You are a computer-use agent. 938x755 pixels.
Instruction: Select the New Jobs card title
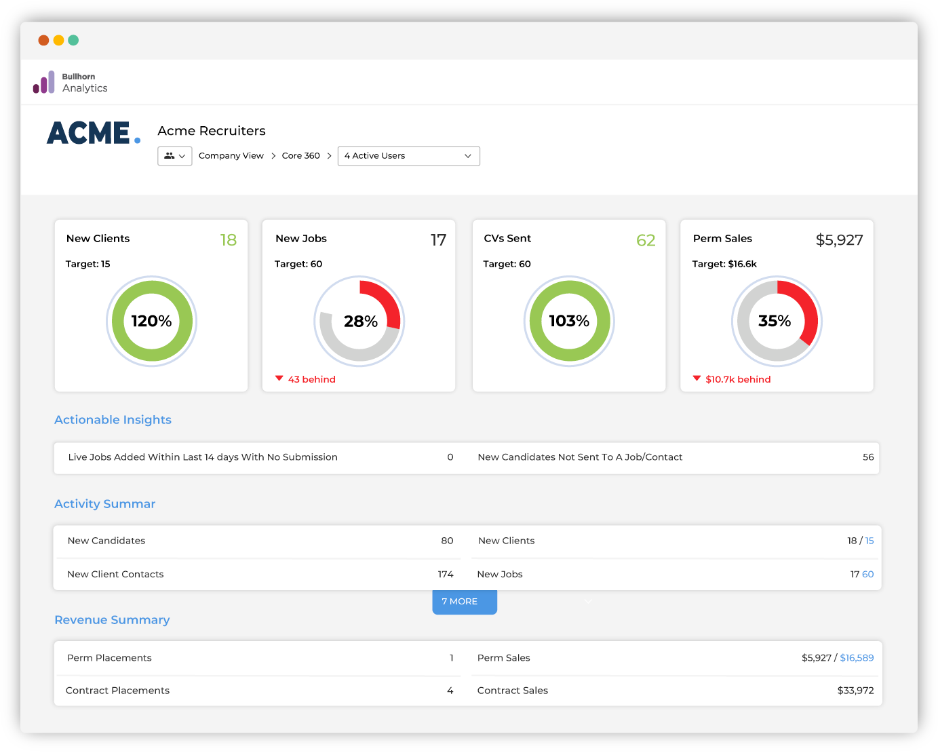pyautogui.click(x=301, y=239)
